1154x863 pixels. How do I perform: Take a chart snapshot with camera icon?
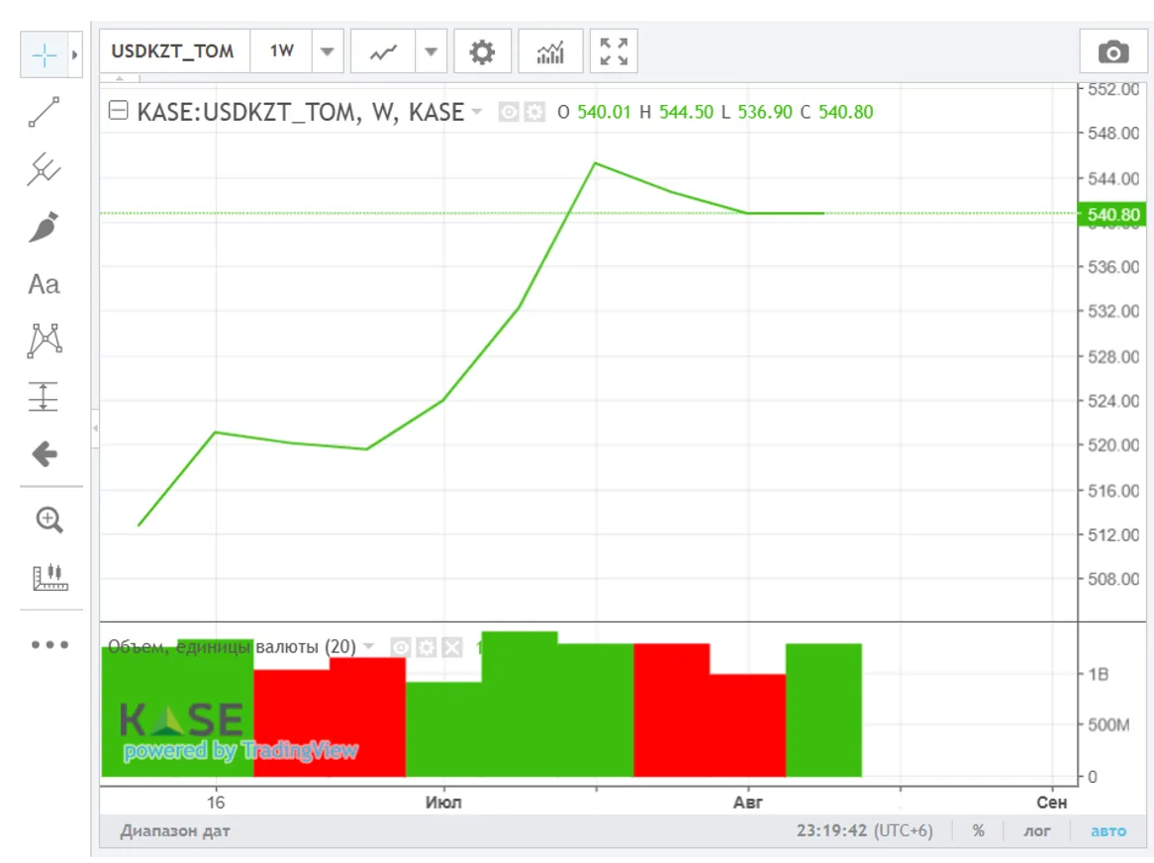point(1112,52)
